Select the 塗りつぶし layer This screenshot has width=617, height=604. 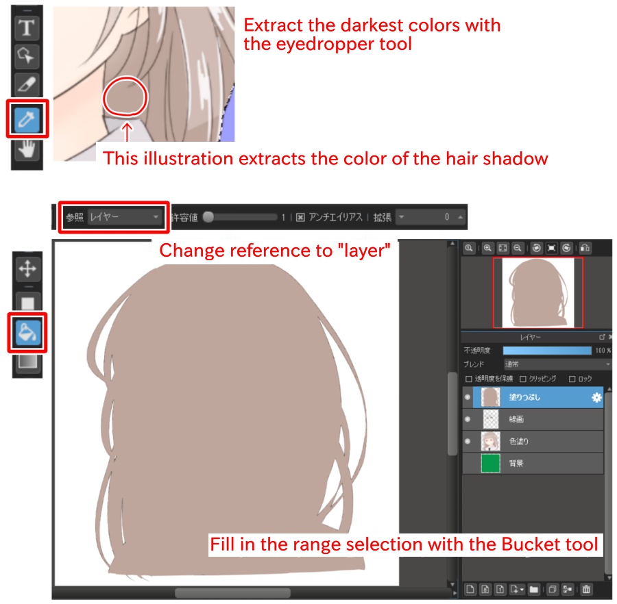537,397
